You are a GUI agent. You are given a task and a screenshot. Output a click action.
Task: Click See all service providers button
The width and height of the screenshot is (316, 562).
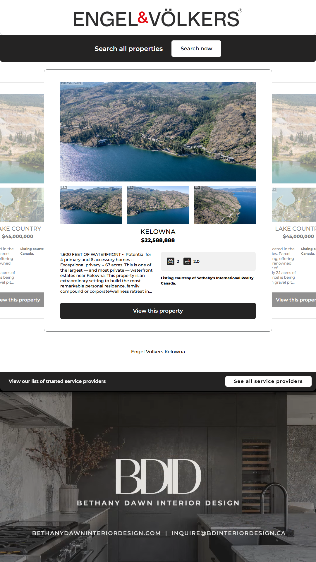coord(268,381)
